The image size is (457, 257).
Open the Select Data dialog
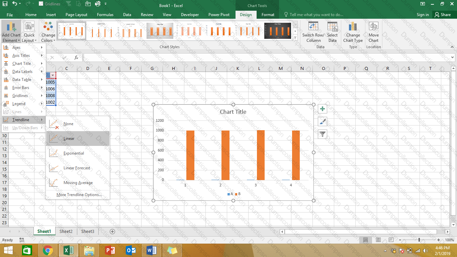coord(332,27)
